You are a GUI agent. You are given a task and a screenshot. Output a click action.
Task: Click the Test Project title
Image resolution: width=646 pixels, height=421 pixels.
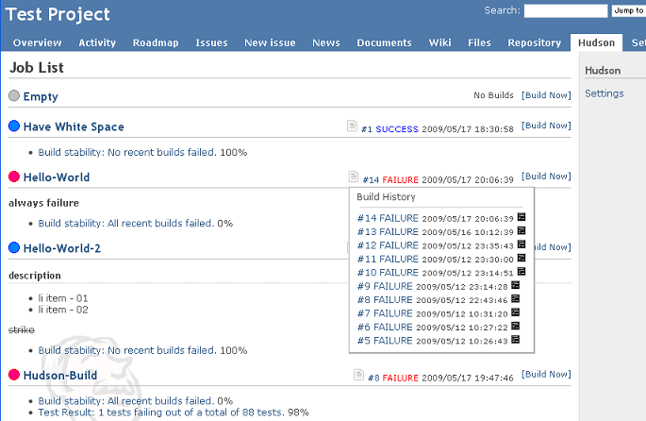pos(58,14)
